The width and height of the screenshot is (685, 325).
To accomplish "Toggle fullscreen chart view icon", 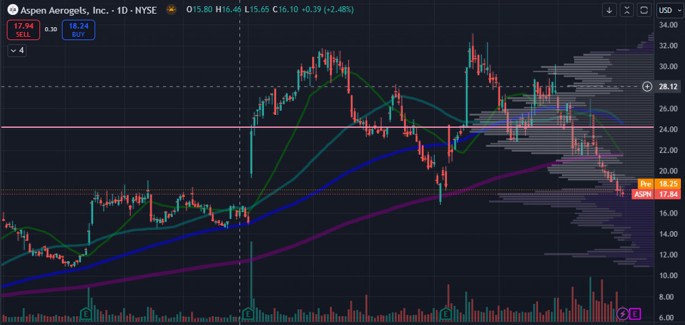I will pyautogui.click(x=643, y=10).
